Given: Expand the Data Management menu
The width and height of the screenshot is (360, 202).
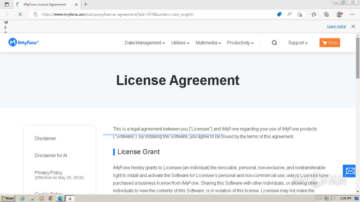Looking at the screenshot, I should coord(145,43).
